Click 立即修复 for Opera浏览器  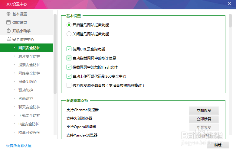pos(204,127)
